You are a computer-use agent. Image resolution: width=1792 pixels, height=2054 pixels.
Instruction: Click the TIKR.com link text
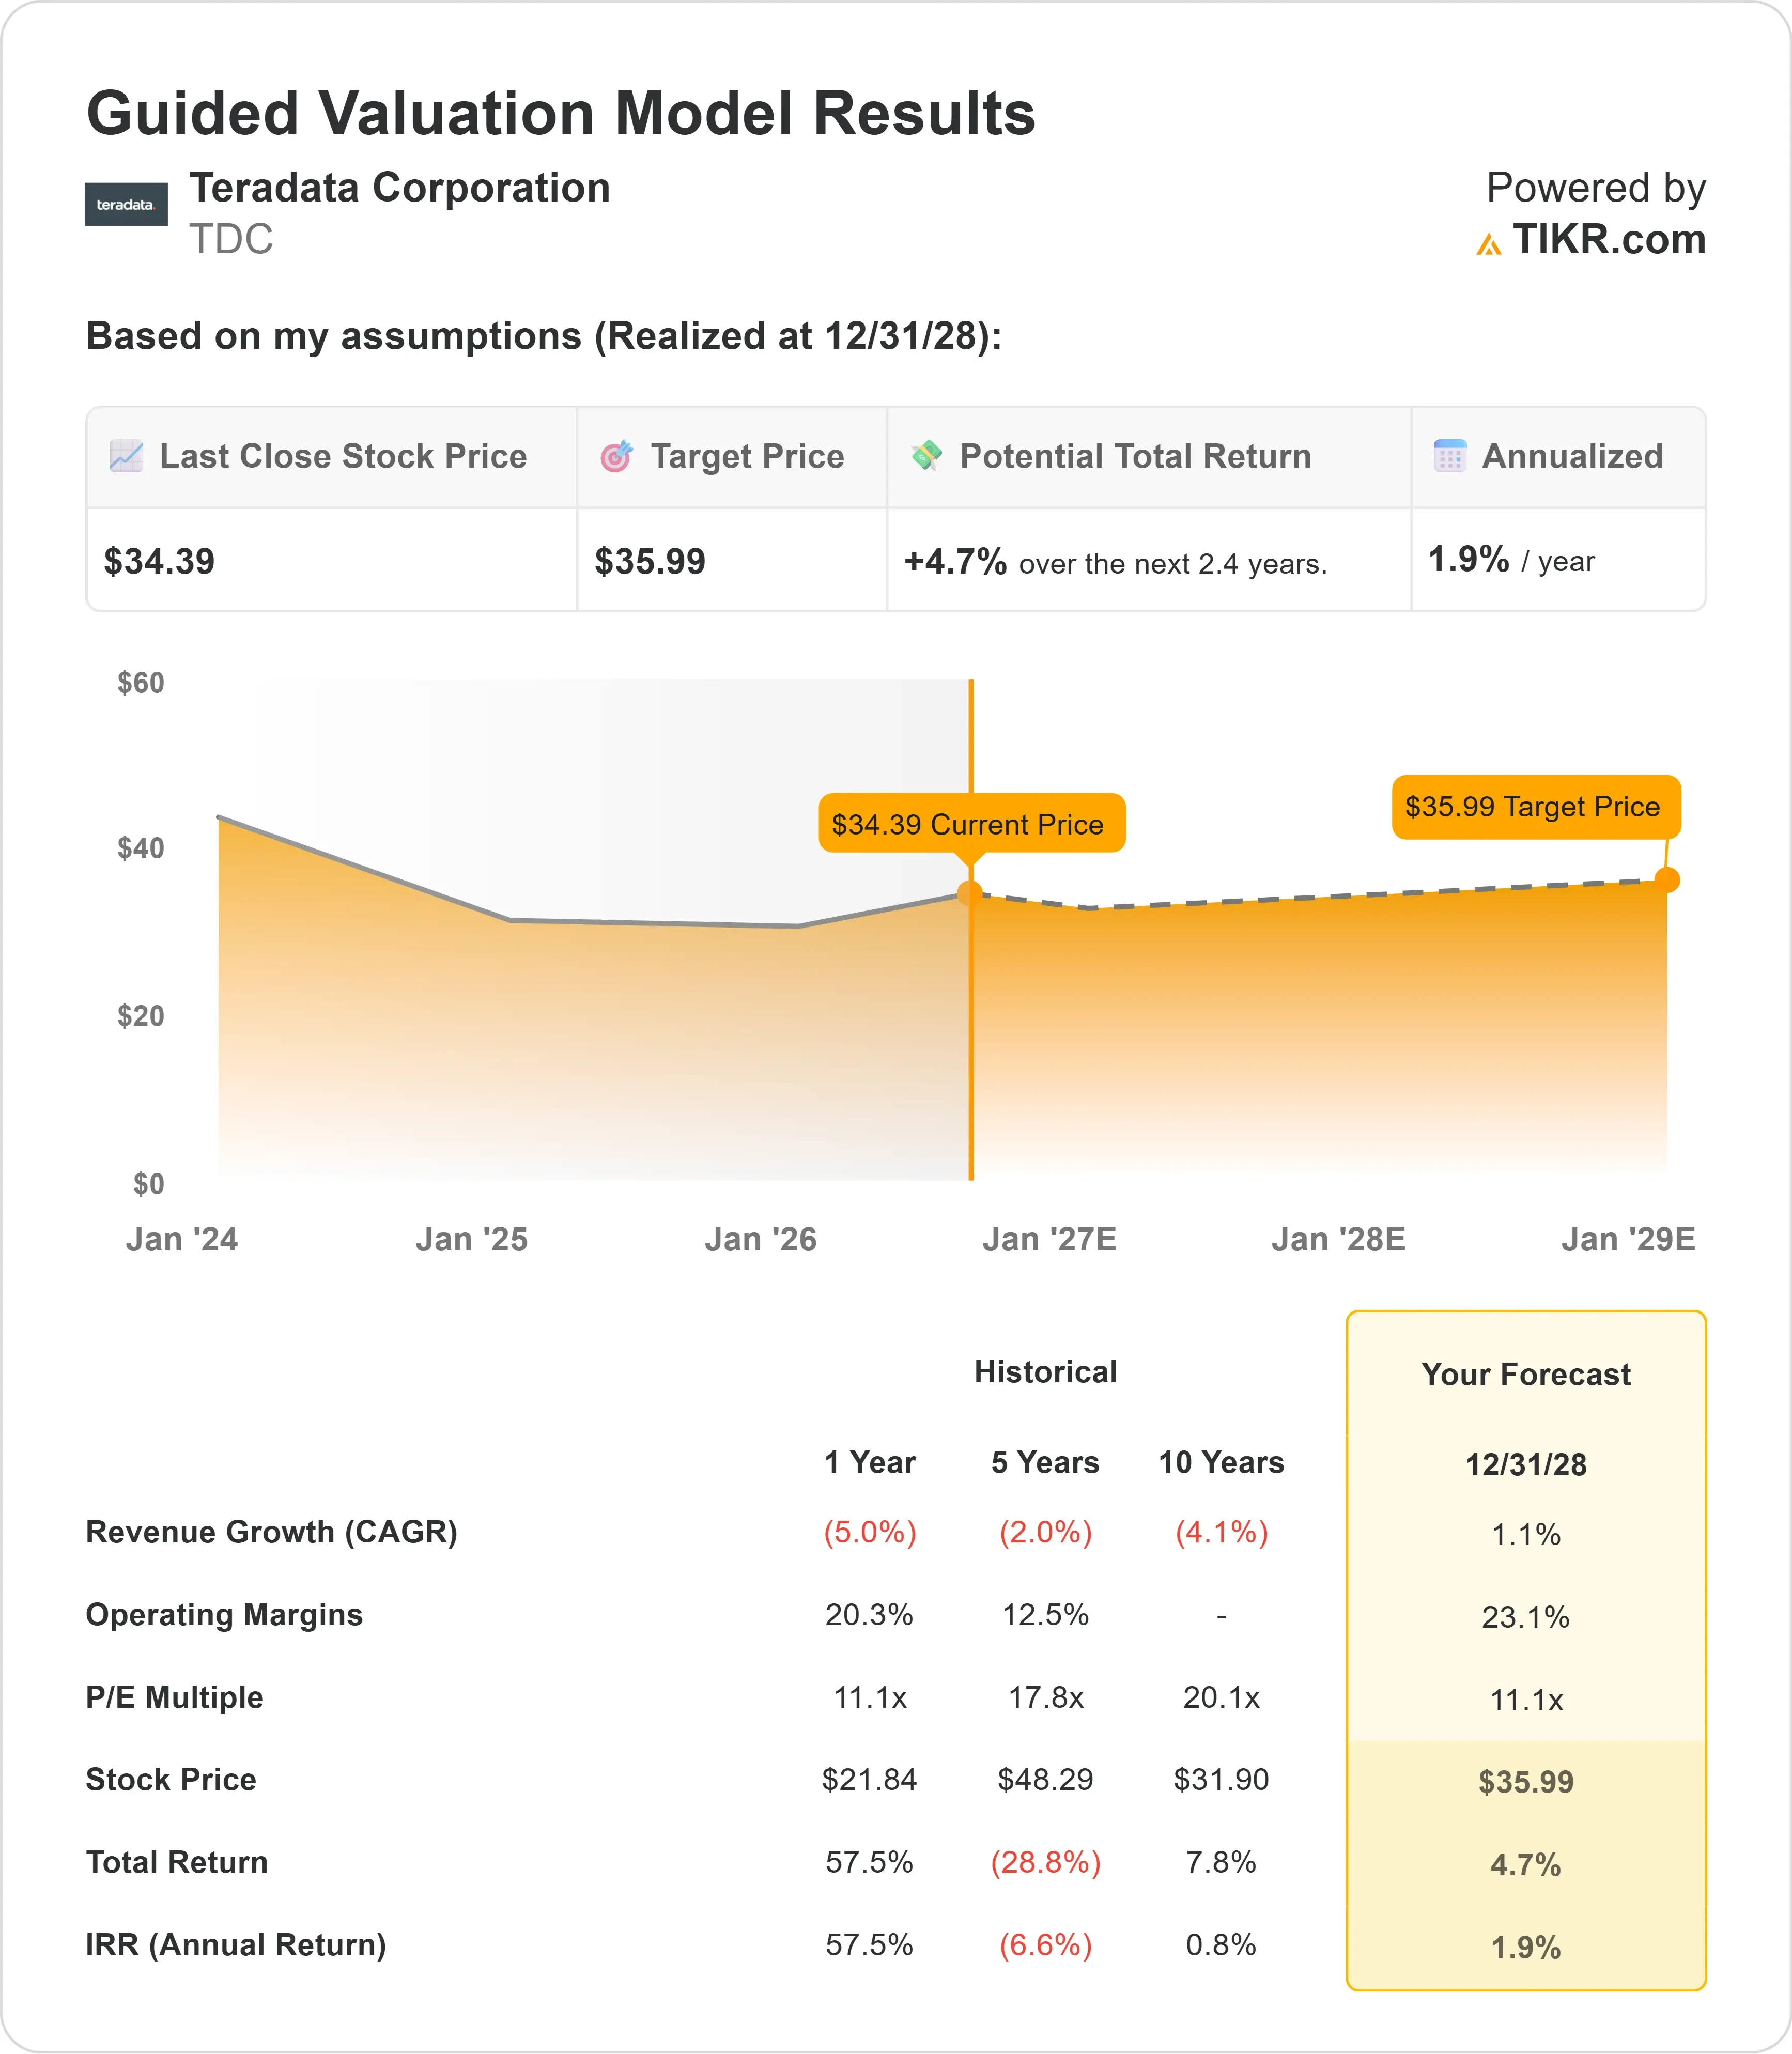(x=1609, y=240)
